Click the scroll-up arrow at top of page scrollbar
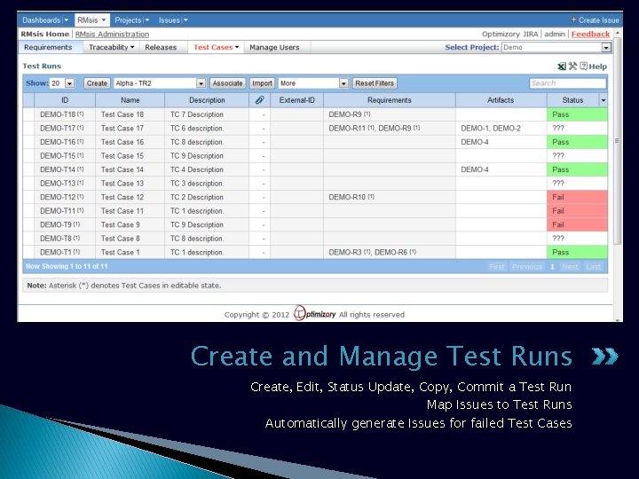Screen dimensions: 639x479 [x=618, y=33]
